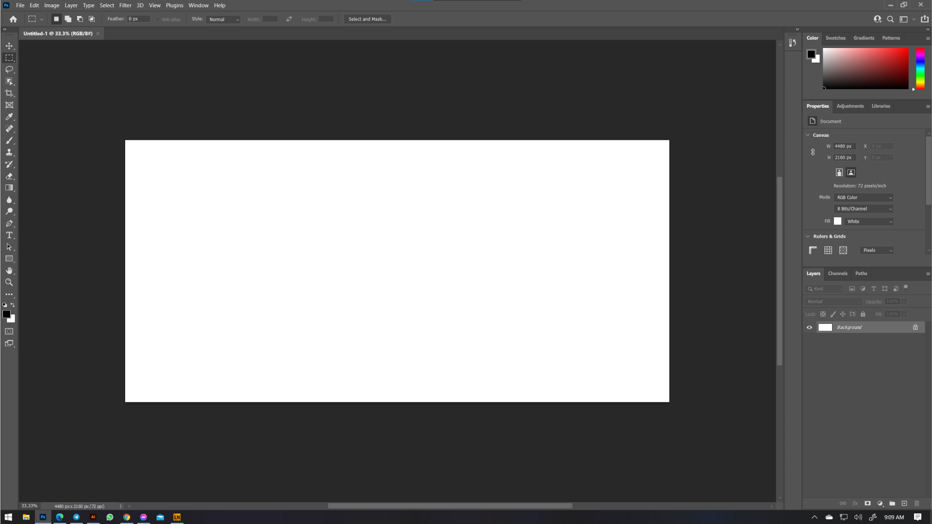This screenshot has height=524, width=932.
Task: Enable Lock transparent pixels
Action: click(823, 314)
